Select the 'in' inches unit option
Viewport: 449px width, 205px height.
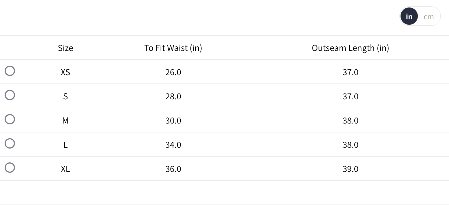409,17
